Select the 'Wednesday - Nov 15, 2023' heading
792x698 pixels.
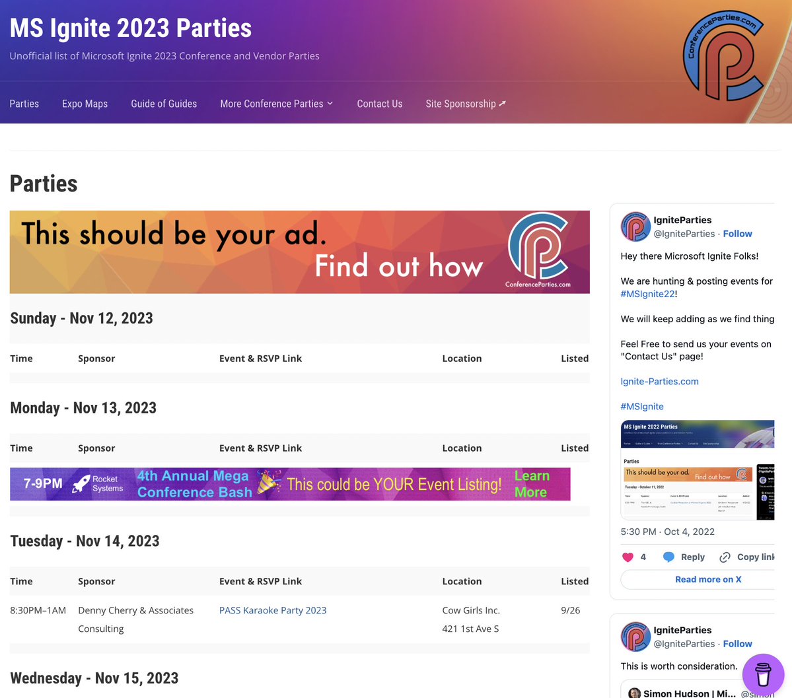tap(94, 678)
